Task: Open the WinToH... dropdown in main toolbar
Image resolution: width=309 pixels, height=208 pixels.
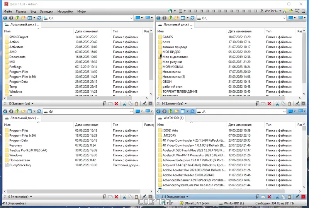Action: (280, 11)
